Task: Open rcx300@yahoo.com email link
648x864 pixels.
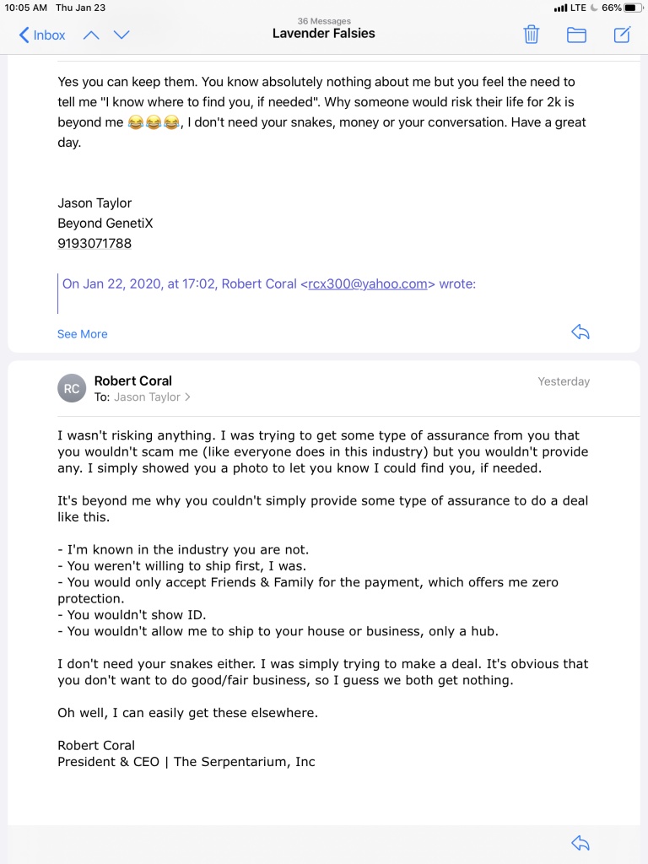Action: click(368, 283)
